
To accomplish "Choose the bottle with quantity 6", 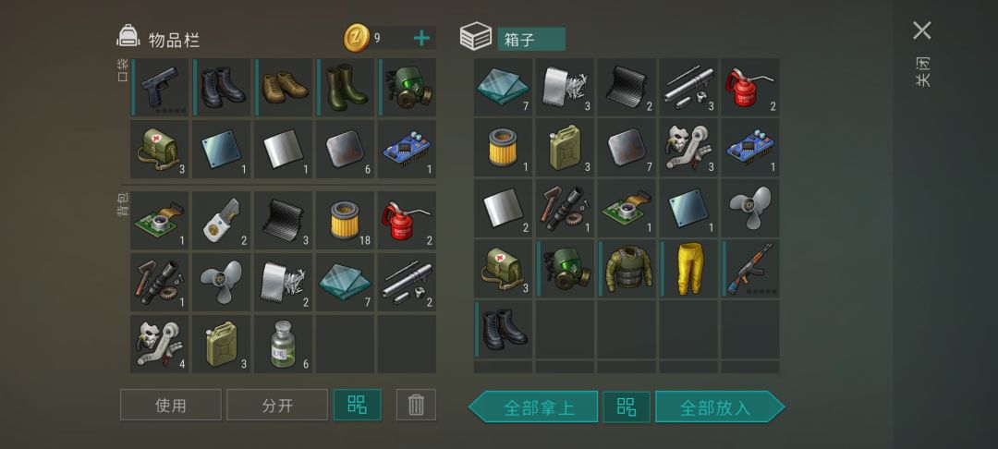I will (x=284, y=344).
